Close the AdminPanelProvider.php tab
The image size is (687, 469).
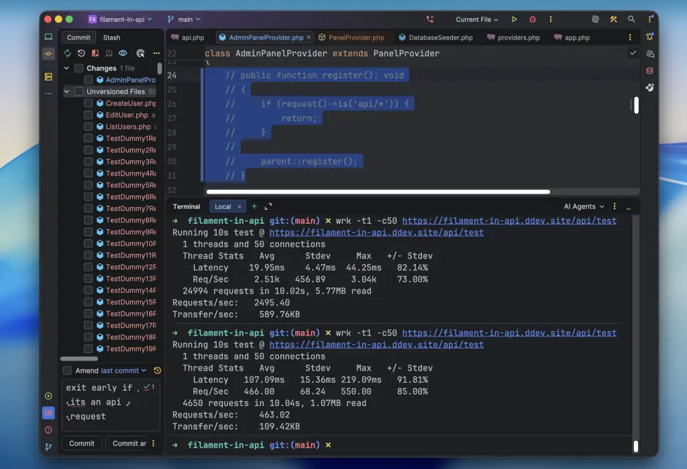(x=309, y=38)
